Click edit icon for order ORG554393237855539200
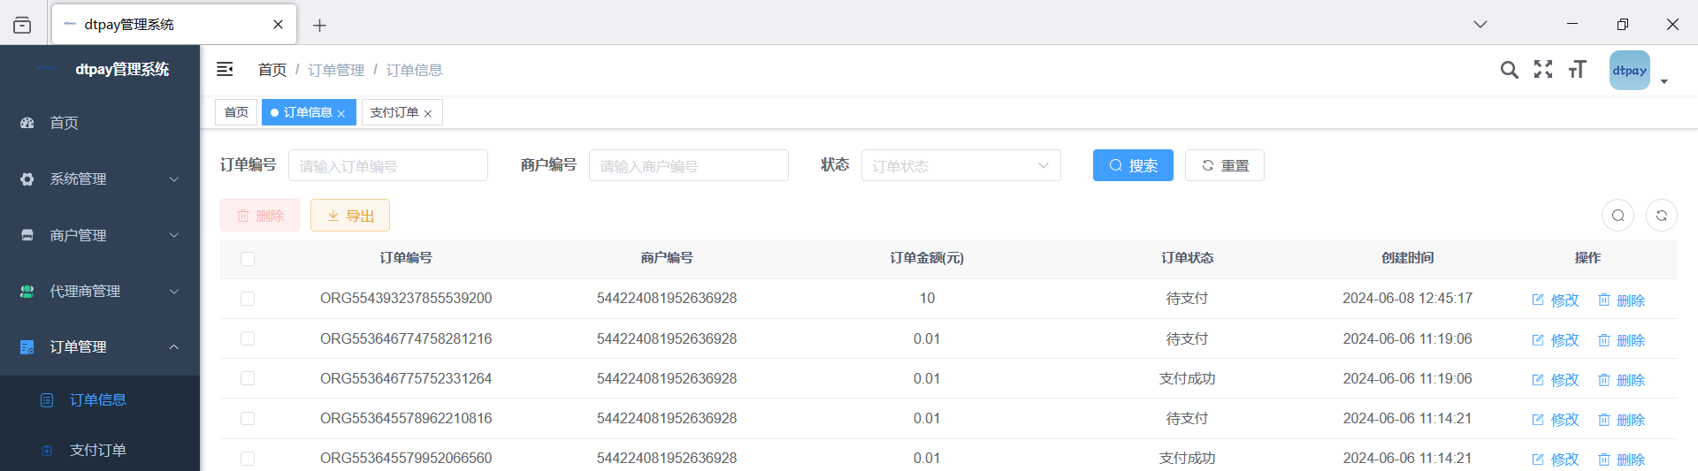1698x471 pixels. pyautogui.click(x=1538, y=300)
